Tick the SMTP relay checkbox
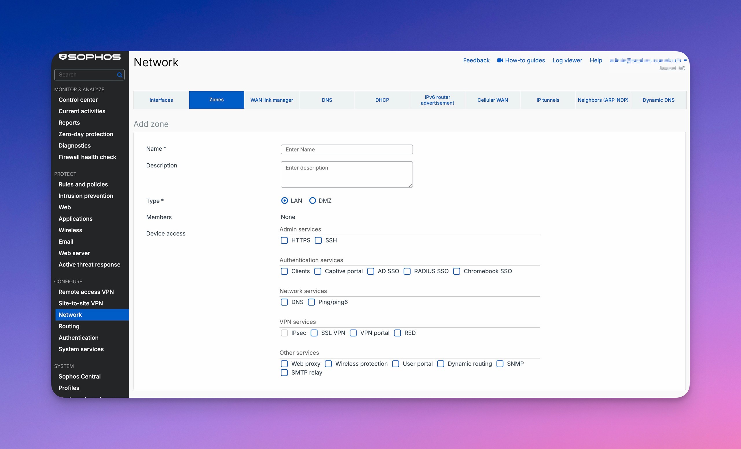Image resolution: width=741 pixels, height=449 pixels. 284,373
